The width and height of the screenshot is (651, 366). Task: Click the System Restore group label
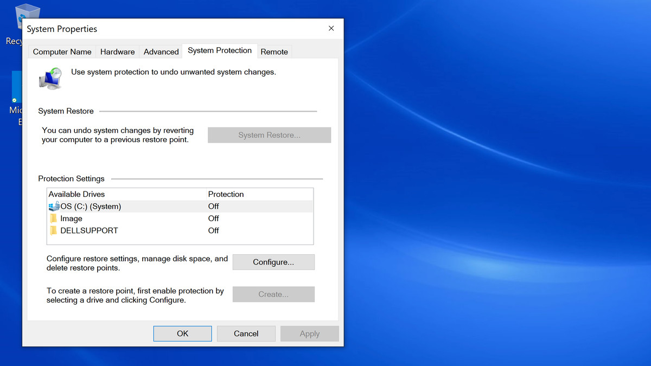[66, 111]
